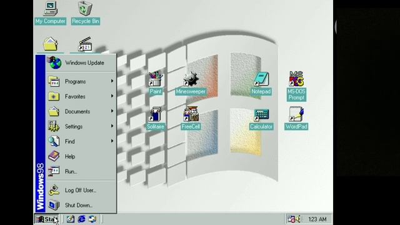Screen dimensions: 400x225
Task: Select Help from the Start menu
Action: point(81,157)
